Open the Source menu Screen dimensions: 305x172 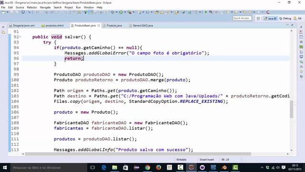[20, 8]
